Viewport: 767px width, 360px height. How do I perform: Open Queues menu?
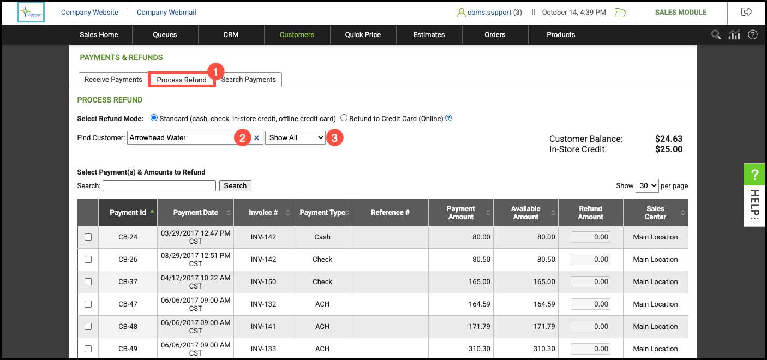(x=165, y=34)
